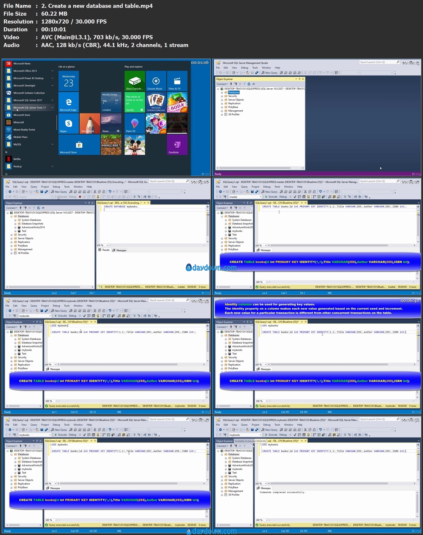Toggle Object Explorer auto-hide pin, 00:02:13 frame
This screenshot has width=423, height=535.
[300, 79]
